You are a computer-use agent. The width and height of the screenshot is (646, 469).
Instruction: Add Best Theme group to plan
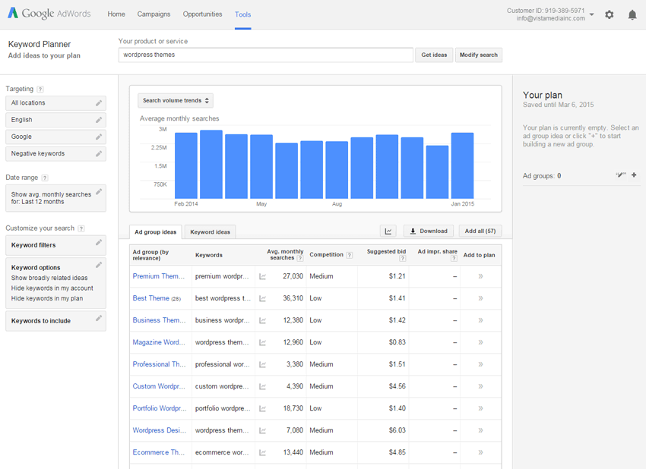[480, 298]
